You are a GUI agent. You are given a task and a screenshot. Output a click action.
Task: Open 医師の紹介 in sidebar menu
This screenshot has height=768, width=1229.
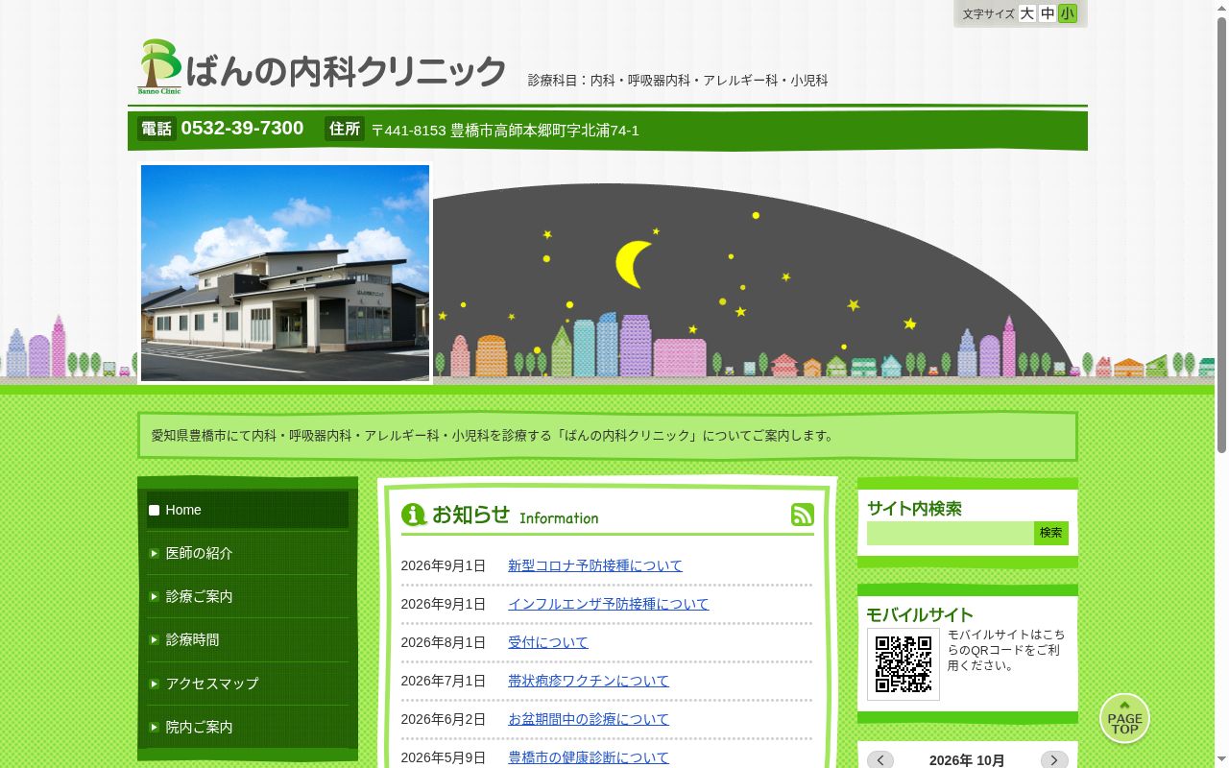point(248,553)
